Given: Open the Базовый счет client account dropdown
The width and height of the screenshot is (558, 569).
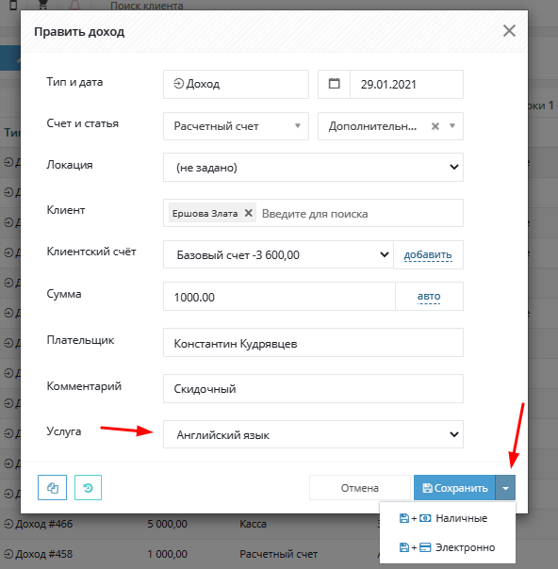Looking at the screenshot, I should point(278,254).
